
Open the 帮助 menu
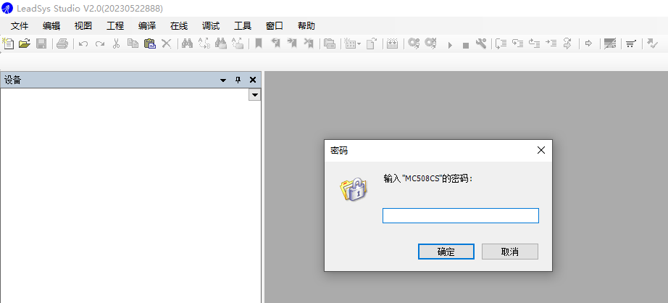point(306,26)
